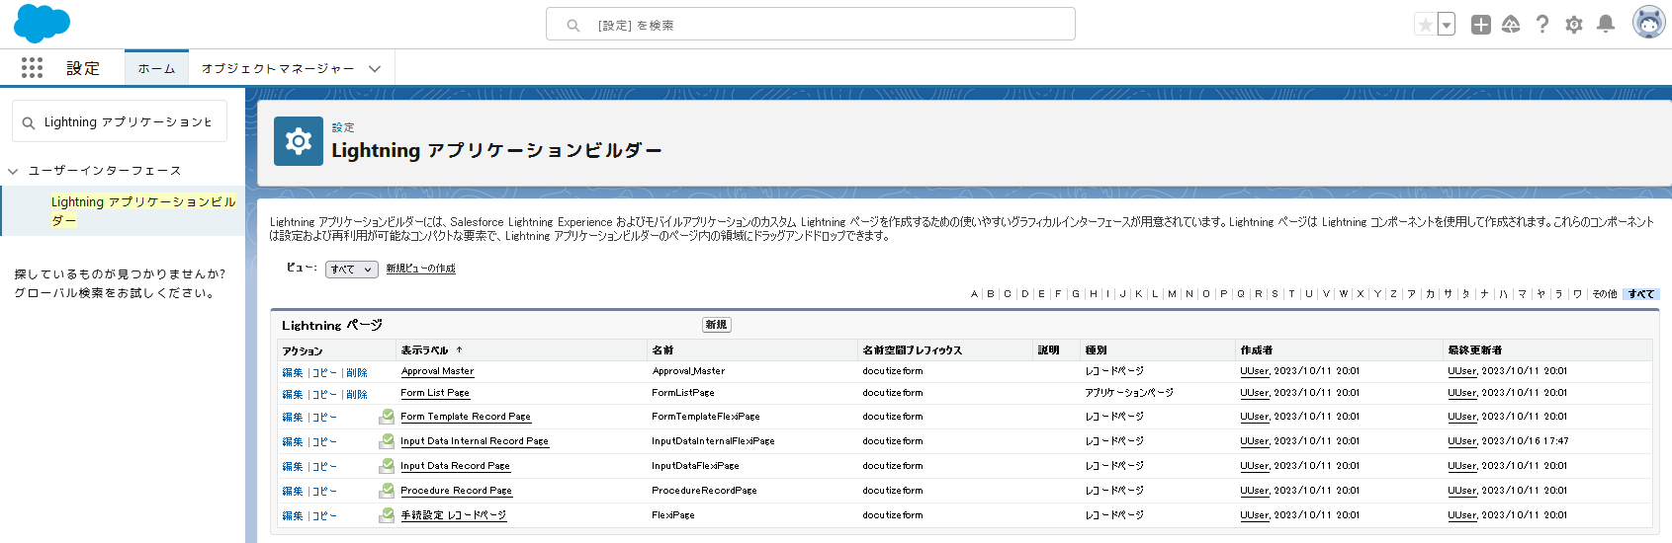Open the setup gear icon
The image size is (1672, 543).
coord(1574,25)
